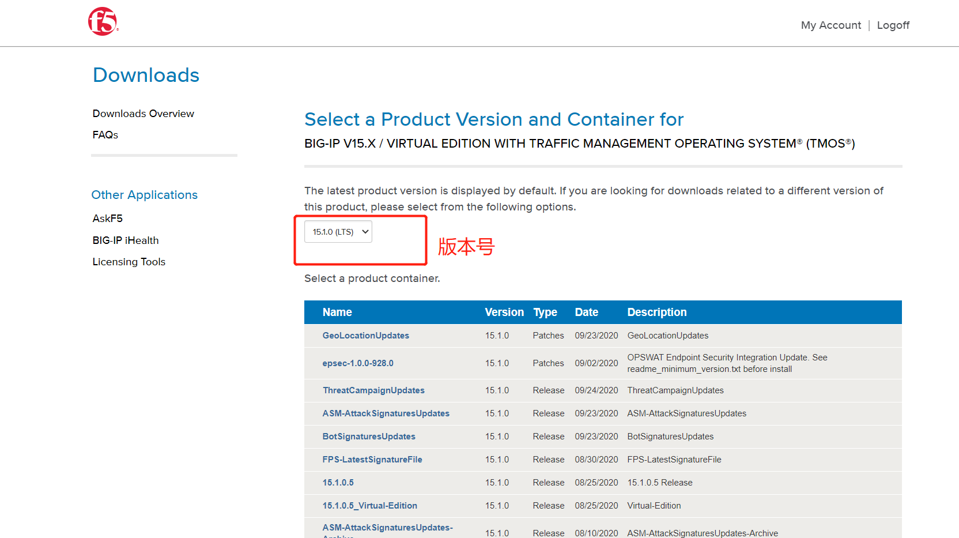Open the GeoLocationUpdates container

365,335
